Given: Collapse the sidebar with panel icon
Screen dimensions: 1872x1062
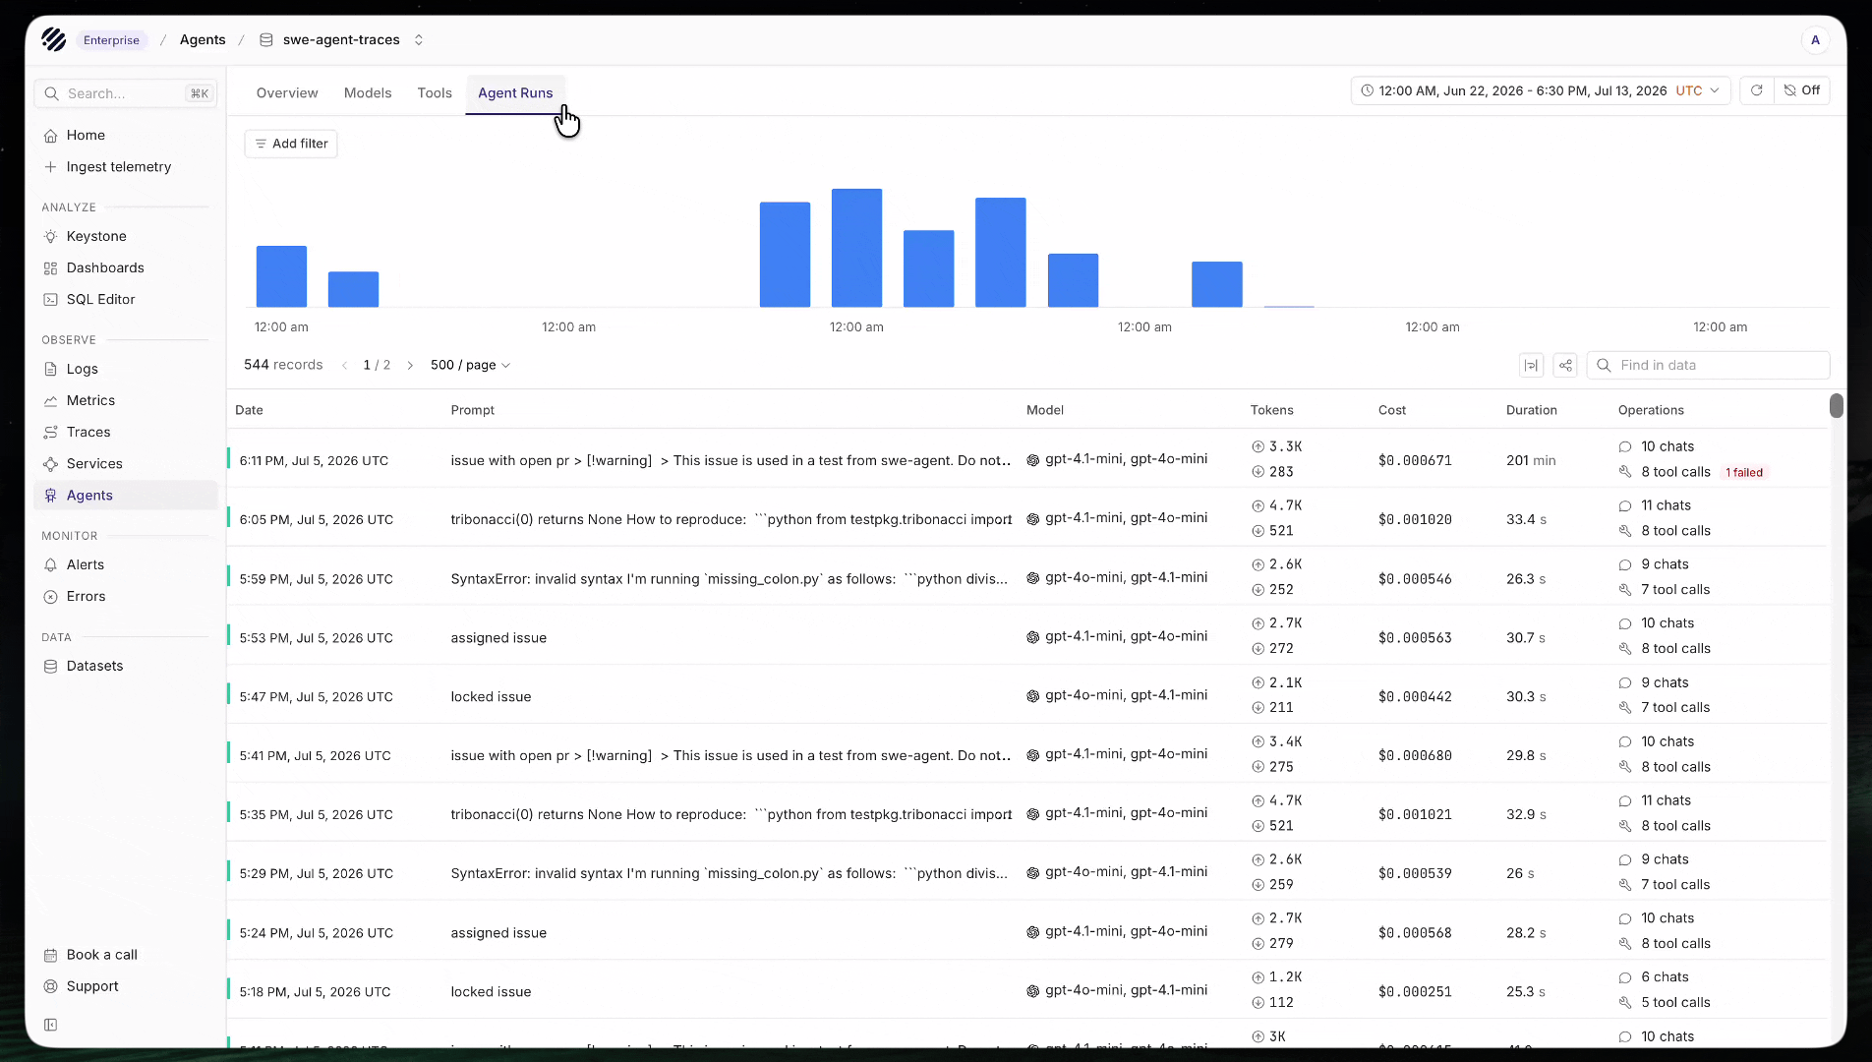Looking at the screenshot, I should pos(50,1025).
